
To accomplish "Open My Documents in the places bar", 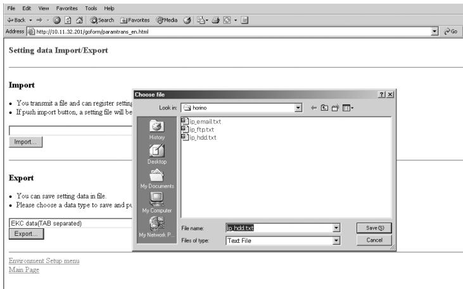I will 157,178.
